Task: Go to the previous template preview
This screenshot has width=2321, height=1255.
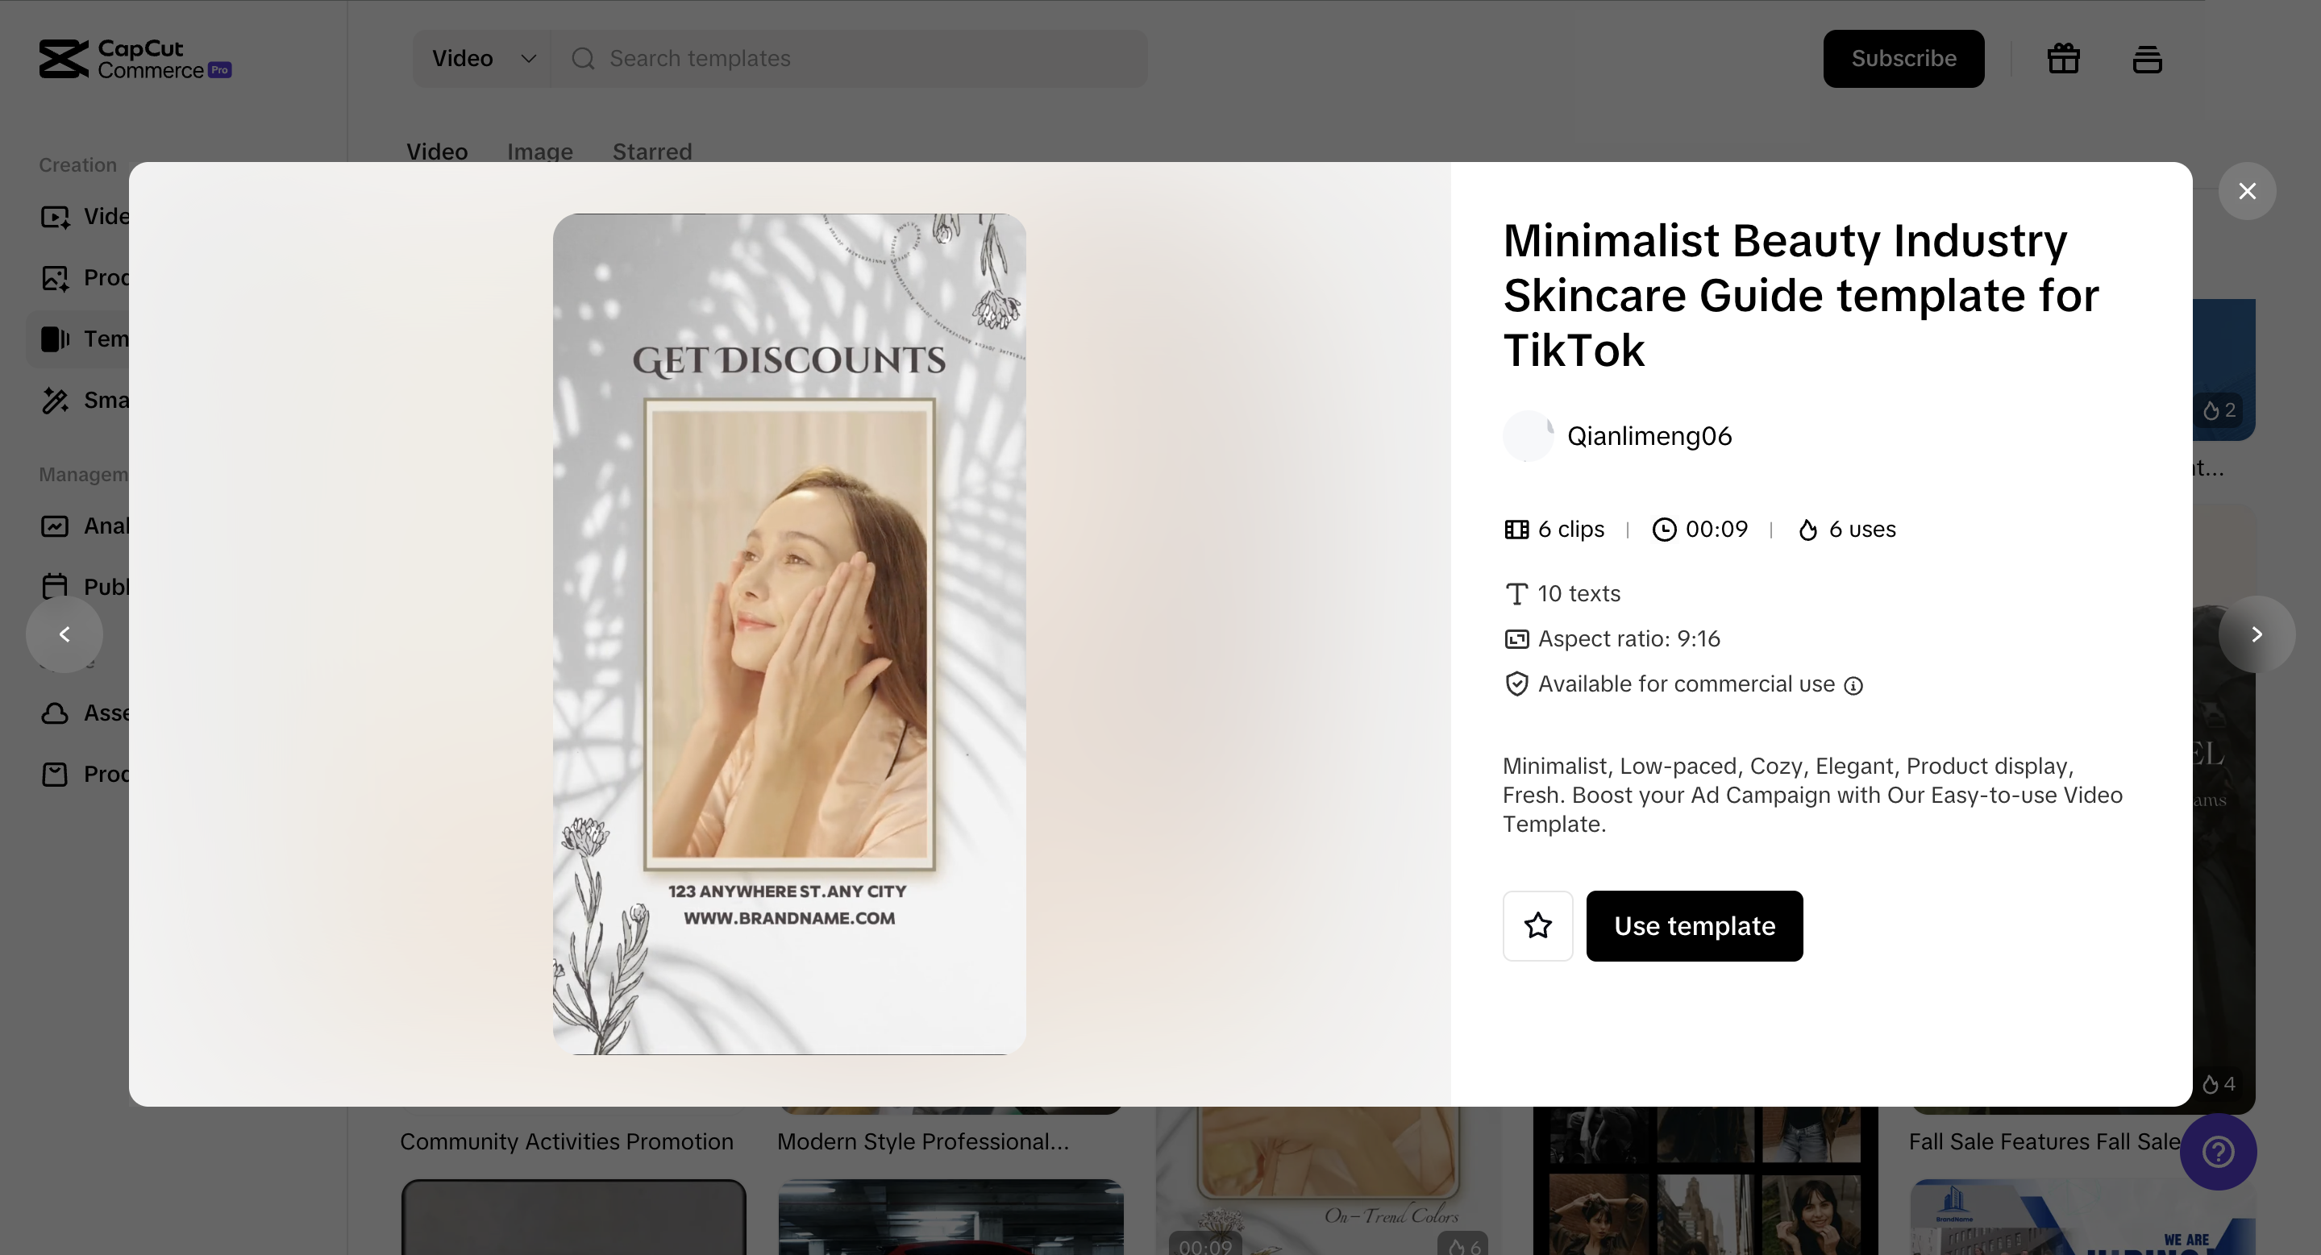Action: tap(64, 634)
